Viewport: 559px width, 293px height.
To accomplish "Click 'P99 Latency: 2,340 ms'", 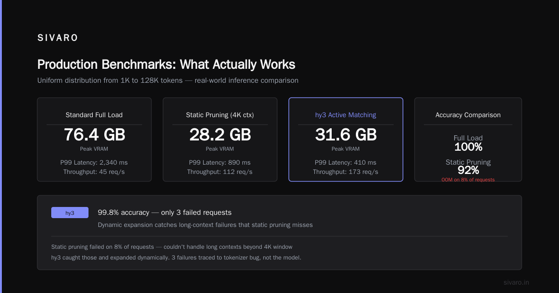I will (x=94, y=163).
